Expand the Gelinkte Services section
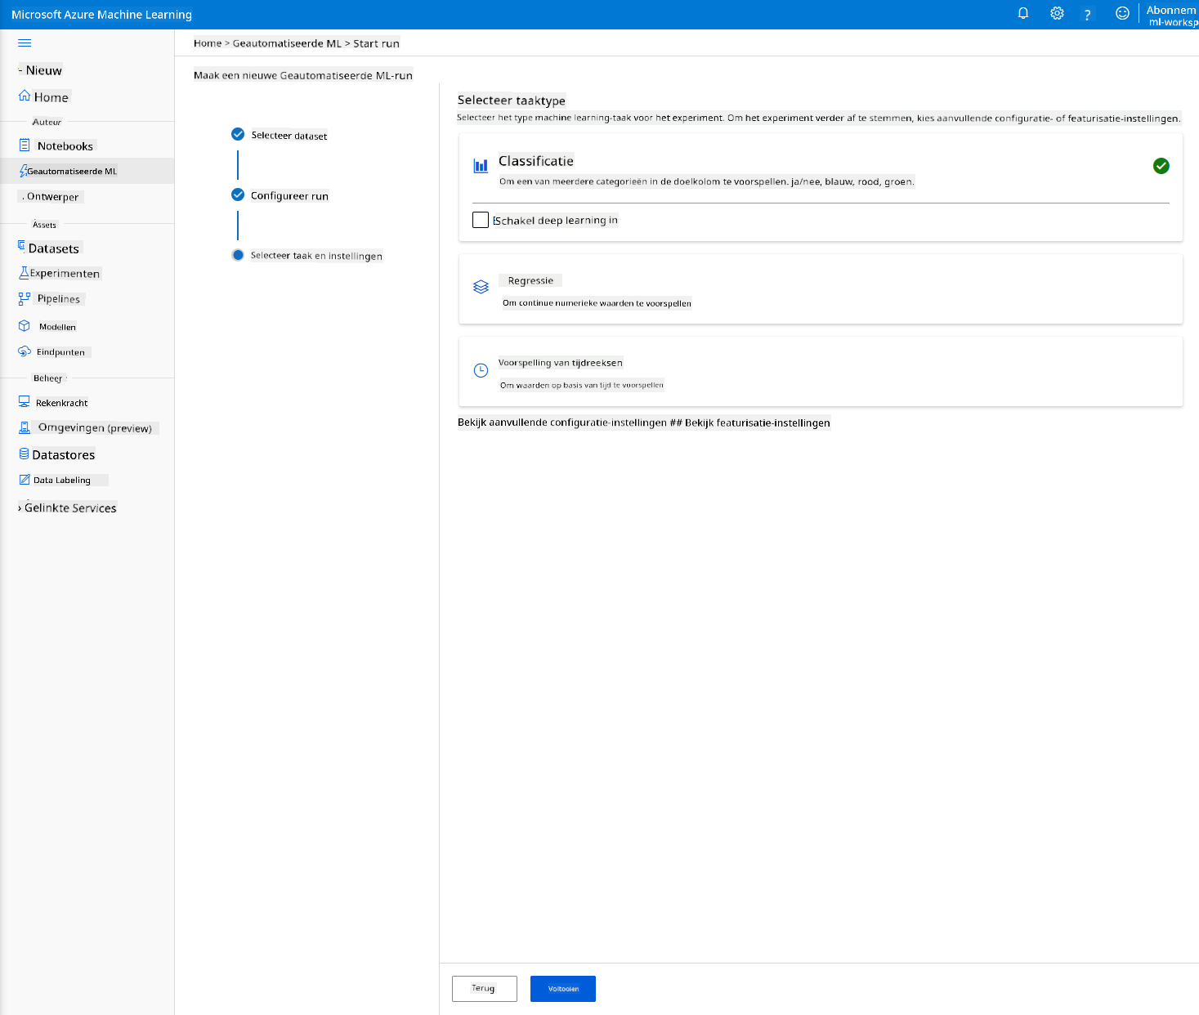The image size is (1199, 1015). coord(67,507)
